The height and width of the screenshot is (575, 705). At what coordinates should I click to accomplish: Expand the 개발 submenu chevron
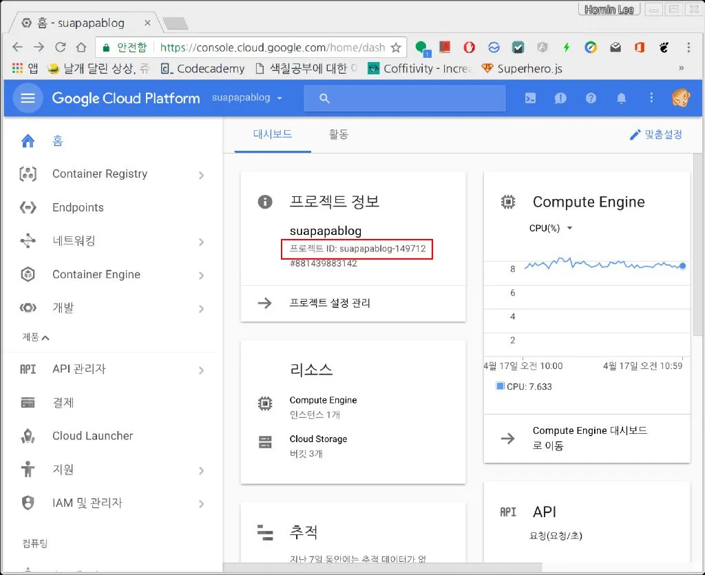click(202, 309)
